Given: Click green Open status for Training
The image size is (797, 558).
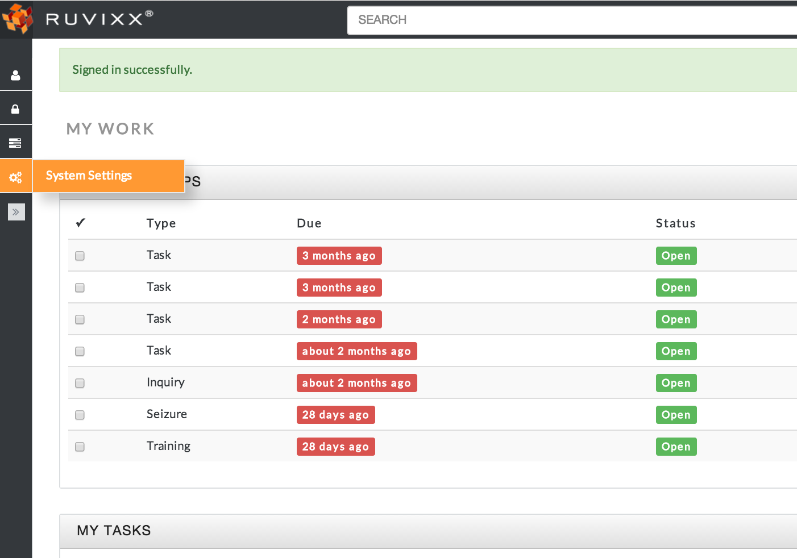Looking at the screenshot, I should (675, 447).
